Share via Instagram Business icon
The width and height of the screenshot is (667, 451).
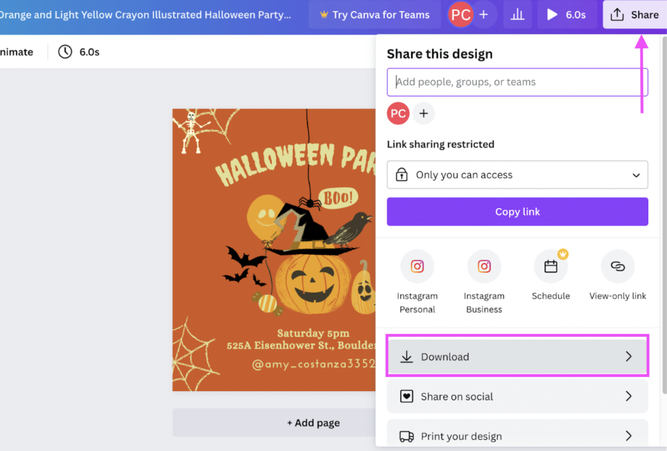tap(484, 267)
